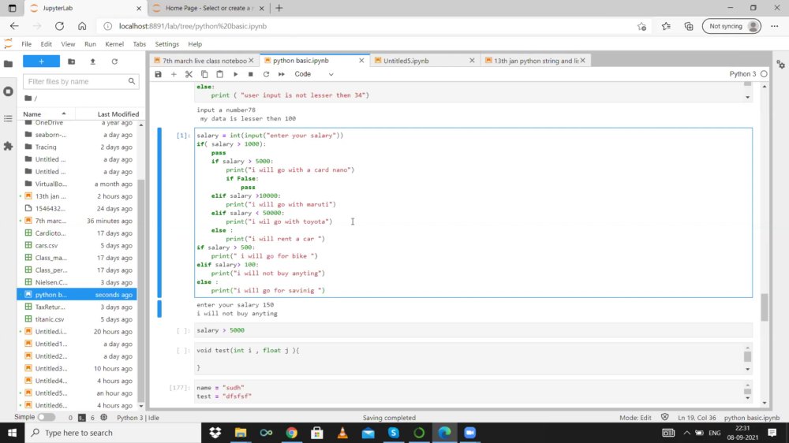Open Extension Manager puzzle icon
The image size is (789, 443).
(x=8, y=147)
